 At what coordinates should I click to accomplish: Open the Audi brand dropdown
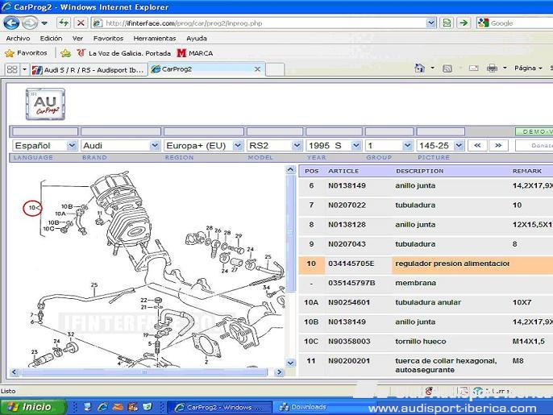(120, 145)
